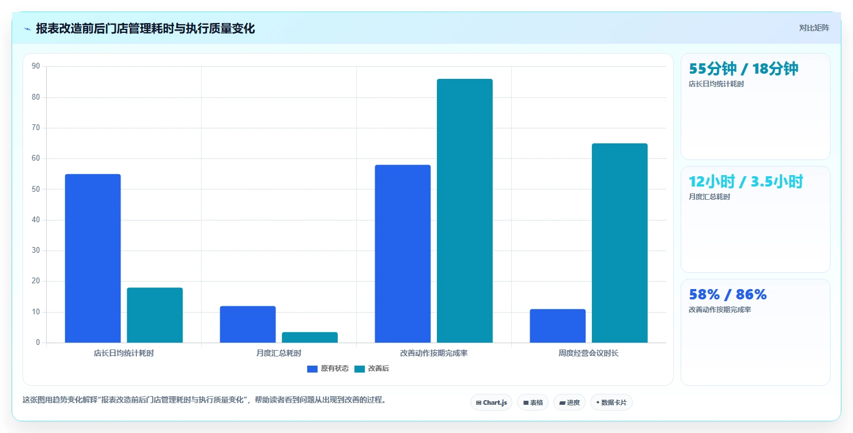The height and width of the screenshot is (433, 853).
Task: Select the 进度 tag chip
Action: tap(569, 402)
